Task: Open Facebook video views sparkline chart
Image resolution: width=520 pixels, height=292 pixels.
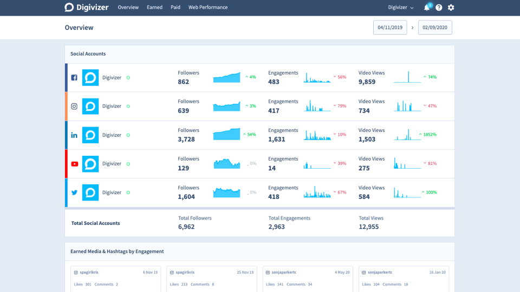Action: 407,77
